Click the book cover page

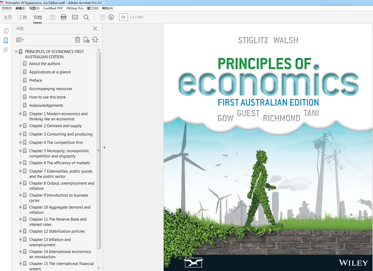268,147
